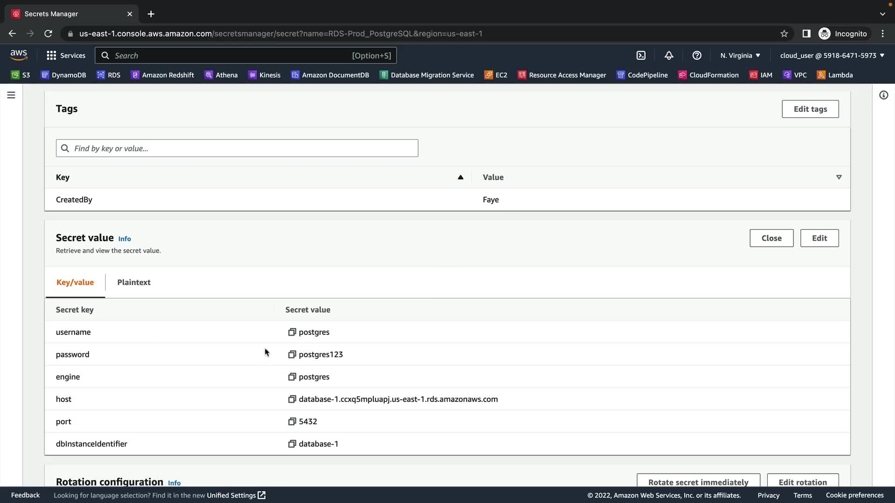Click the Edit tags button
The height and width of the screenshot is (503, 895).
tap(810, 109)
